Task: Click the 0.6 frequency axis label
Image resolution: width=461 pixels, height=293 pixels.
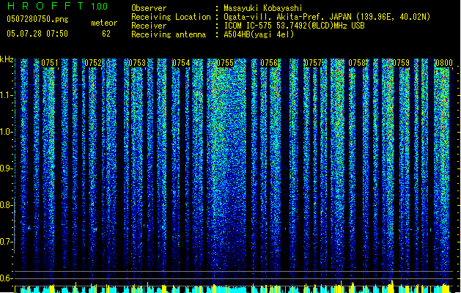Action: tap(7, 278)
